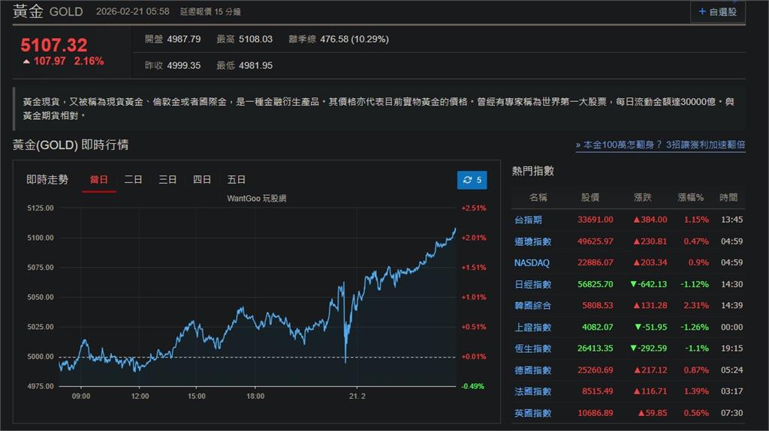Click the 黃金(GOLD) 即時行情 heading
The image size is (769, 431).
coord(71,145)
